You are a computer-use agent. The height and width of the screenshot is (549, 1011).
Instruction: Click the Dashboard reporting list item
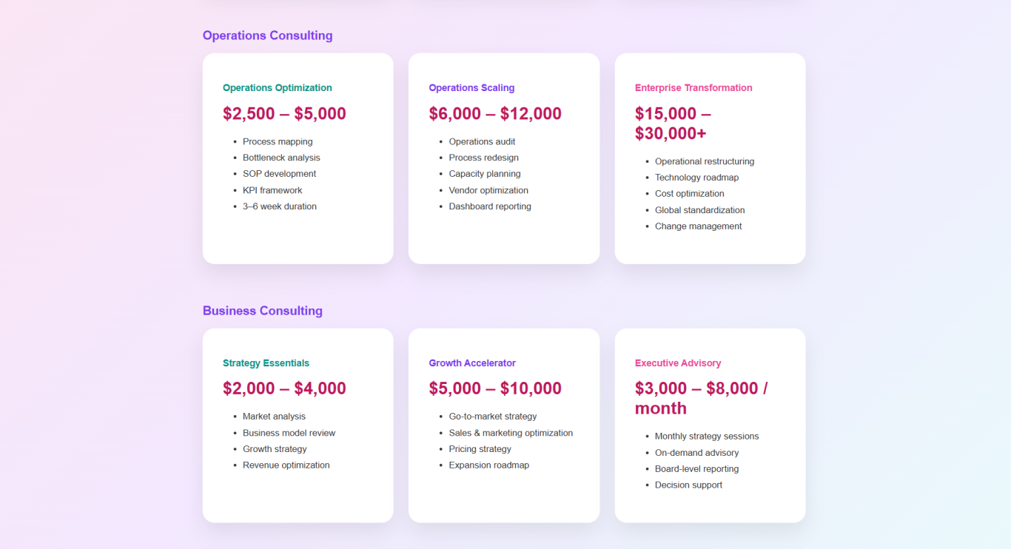click(489, 206)
